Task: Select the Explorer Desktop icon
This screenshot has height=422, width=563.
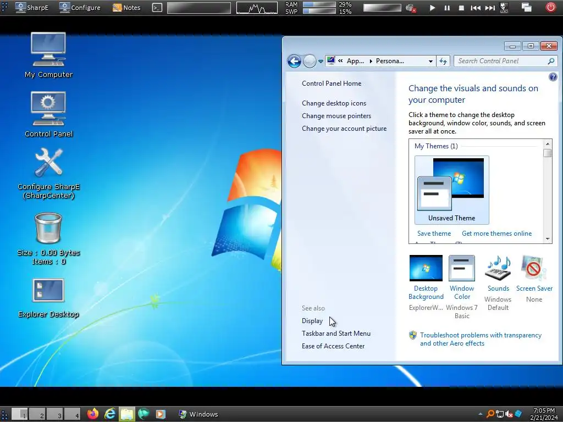Action: [x=48, y=298]
